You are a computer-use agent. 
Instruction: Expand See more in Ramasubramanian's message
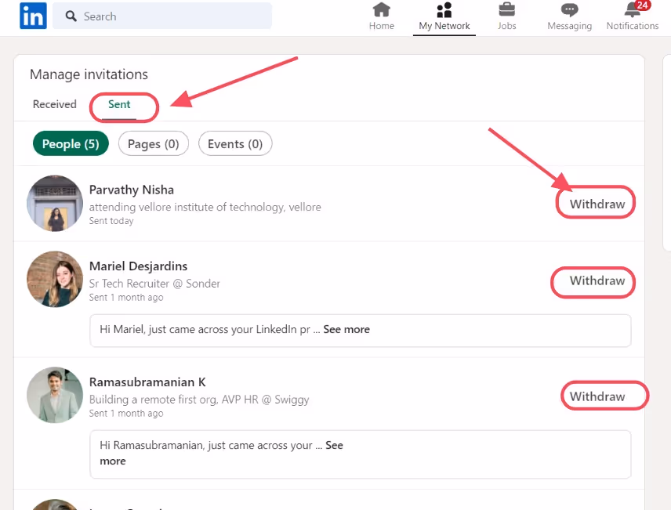(334, 446)
